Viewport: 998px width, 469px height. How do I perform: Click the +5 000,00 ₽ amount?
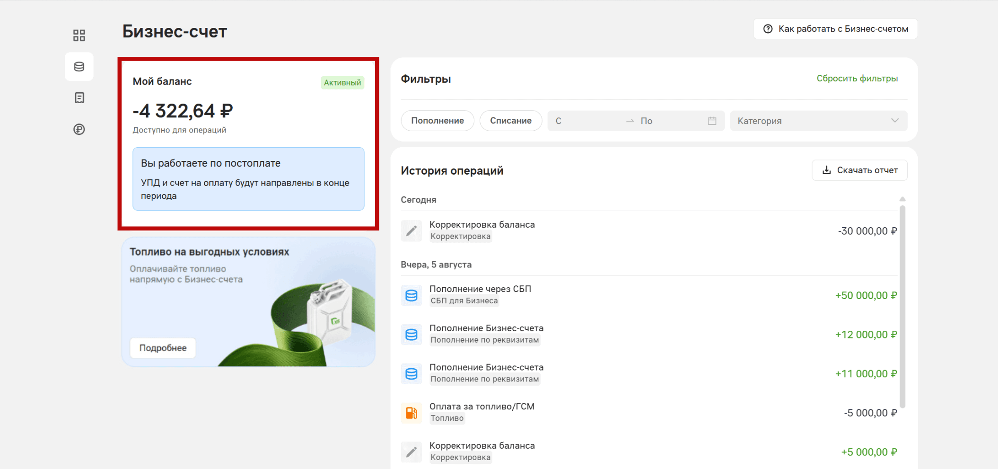[869, 452]
